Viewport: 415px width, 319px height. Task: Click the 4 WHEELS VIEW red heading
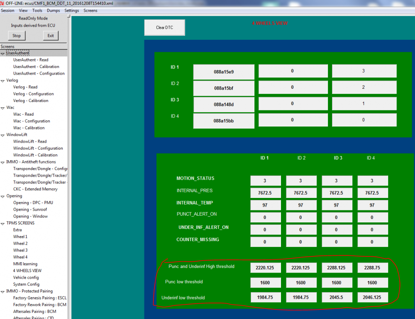tap(270, 23)
